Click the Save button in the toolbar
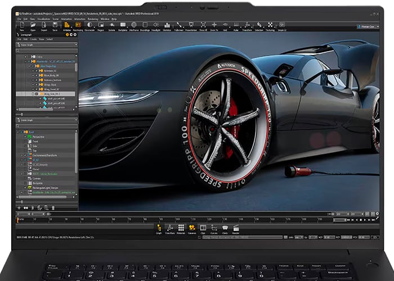Viewport: 394px width, 281px height. (54, 26)
